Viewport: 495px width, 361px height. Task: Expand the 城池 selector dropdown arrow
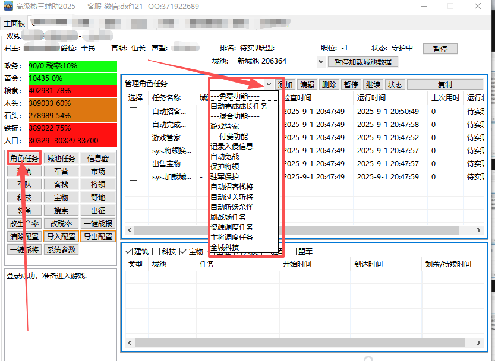pyautogui.click(x=321, y=62)
